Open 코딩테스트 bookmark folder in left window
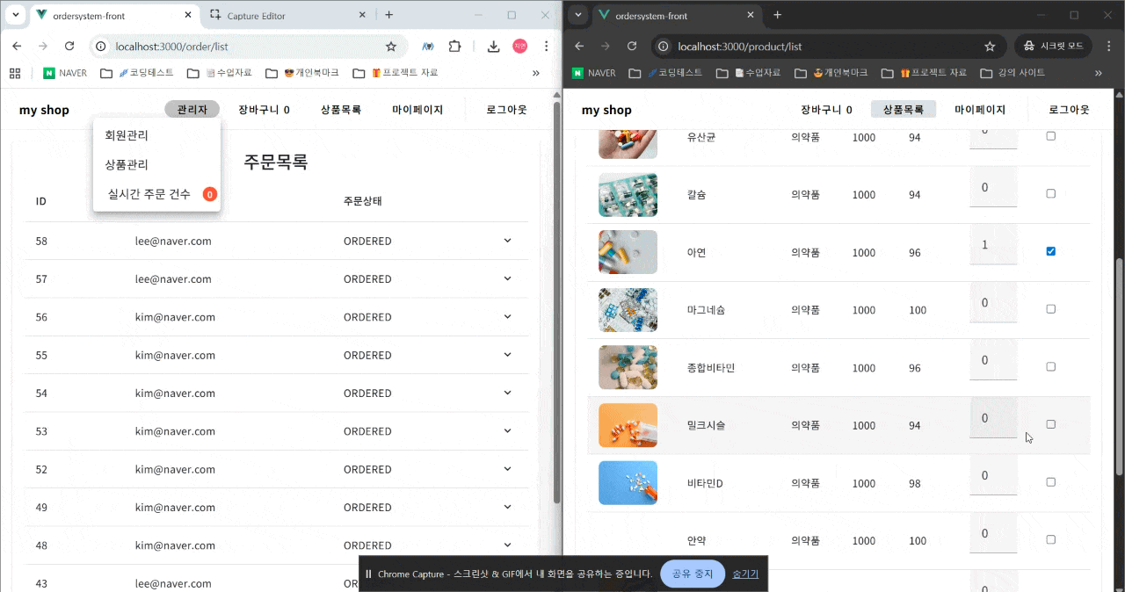 point(136,73)
